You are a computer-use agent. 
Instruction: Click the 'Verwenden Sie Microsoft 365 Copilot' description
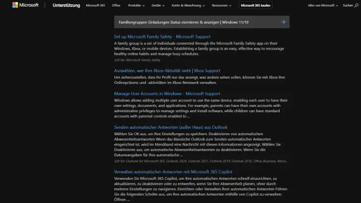pyautogui.click(x=201, y=189)
